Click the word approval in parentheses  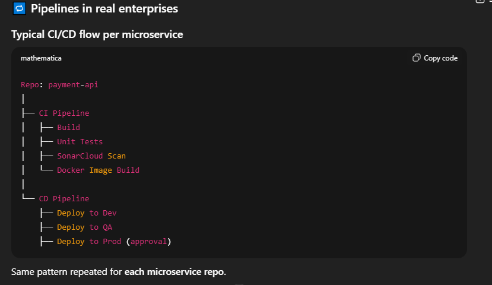(149, 242)
